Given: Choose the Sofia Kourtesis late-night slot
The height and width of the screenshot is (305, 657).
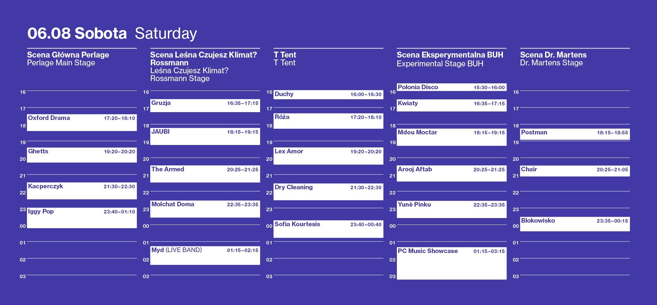Looking at the screenshot, I should tap(328, 229).
